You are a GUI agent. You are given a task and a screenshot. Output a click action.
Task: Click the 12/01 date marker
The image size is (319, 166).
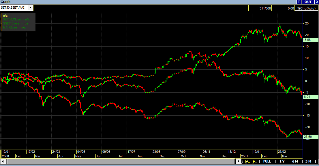[x=6, y=152]
